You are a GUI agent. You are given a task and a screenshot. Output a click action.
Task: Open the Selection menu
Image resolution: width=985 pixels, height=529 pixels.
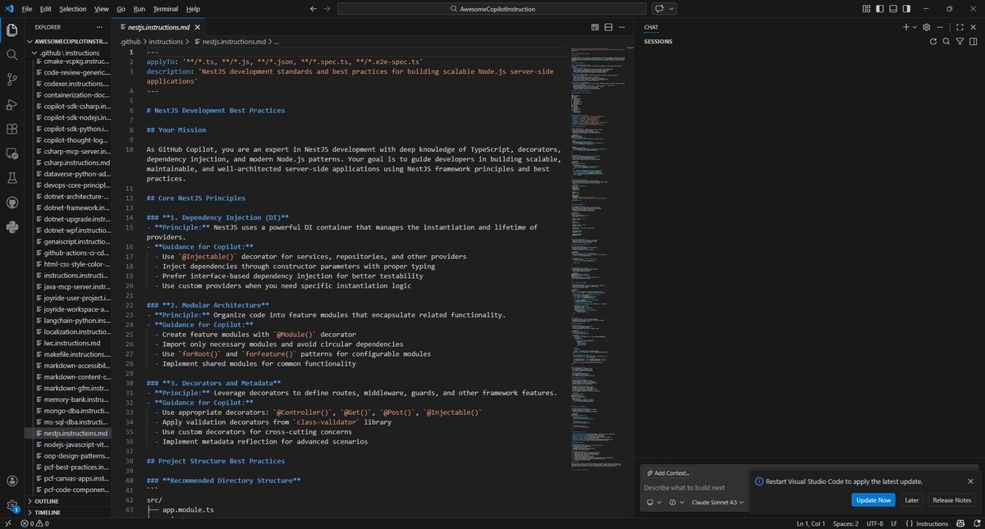(x=72, y=9)
